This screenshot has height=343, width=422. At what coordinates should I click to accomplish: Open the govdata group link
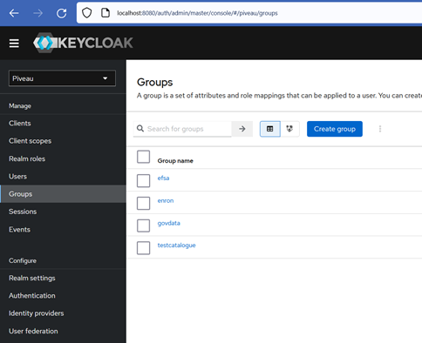pos(168,223)
